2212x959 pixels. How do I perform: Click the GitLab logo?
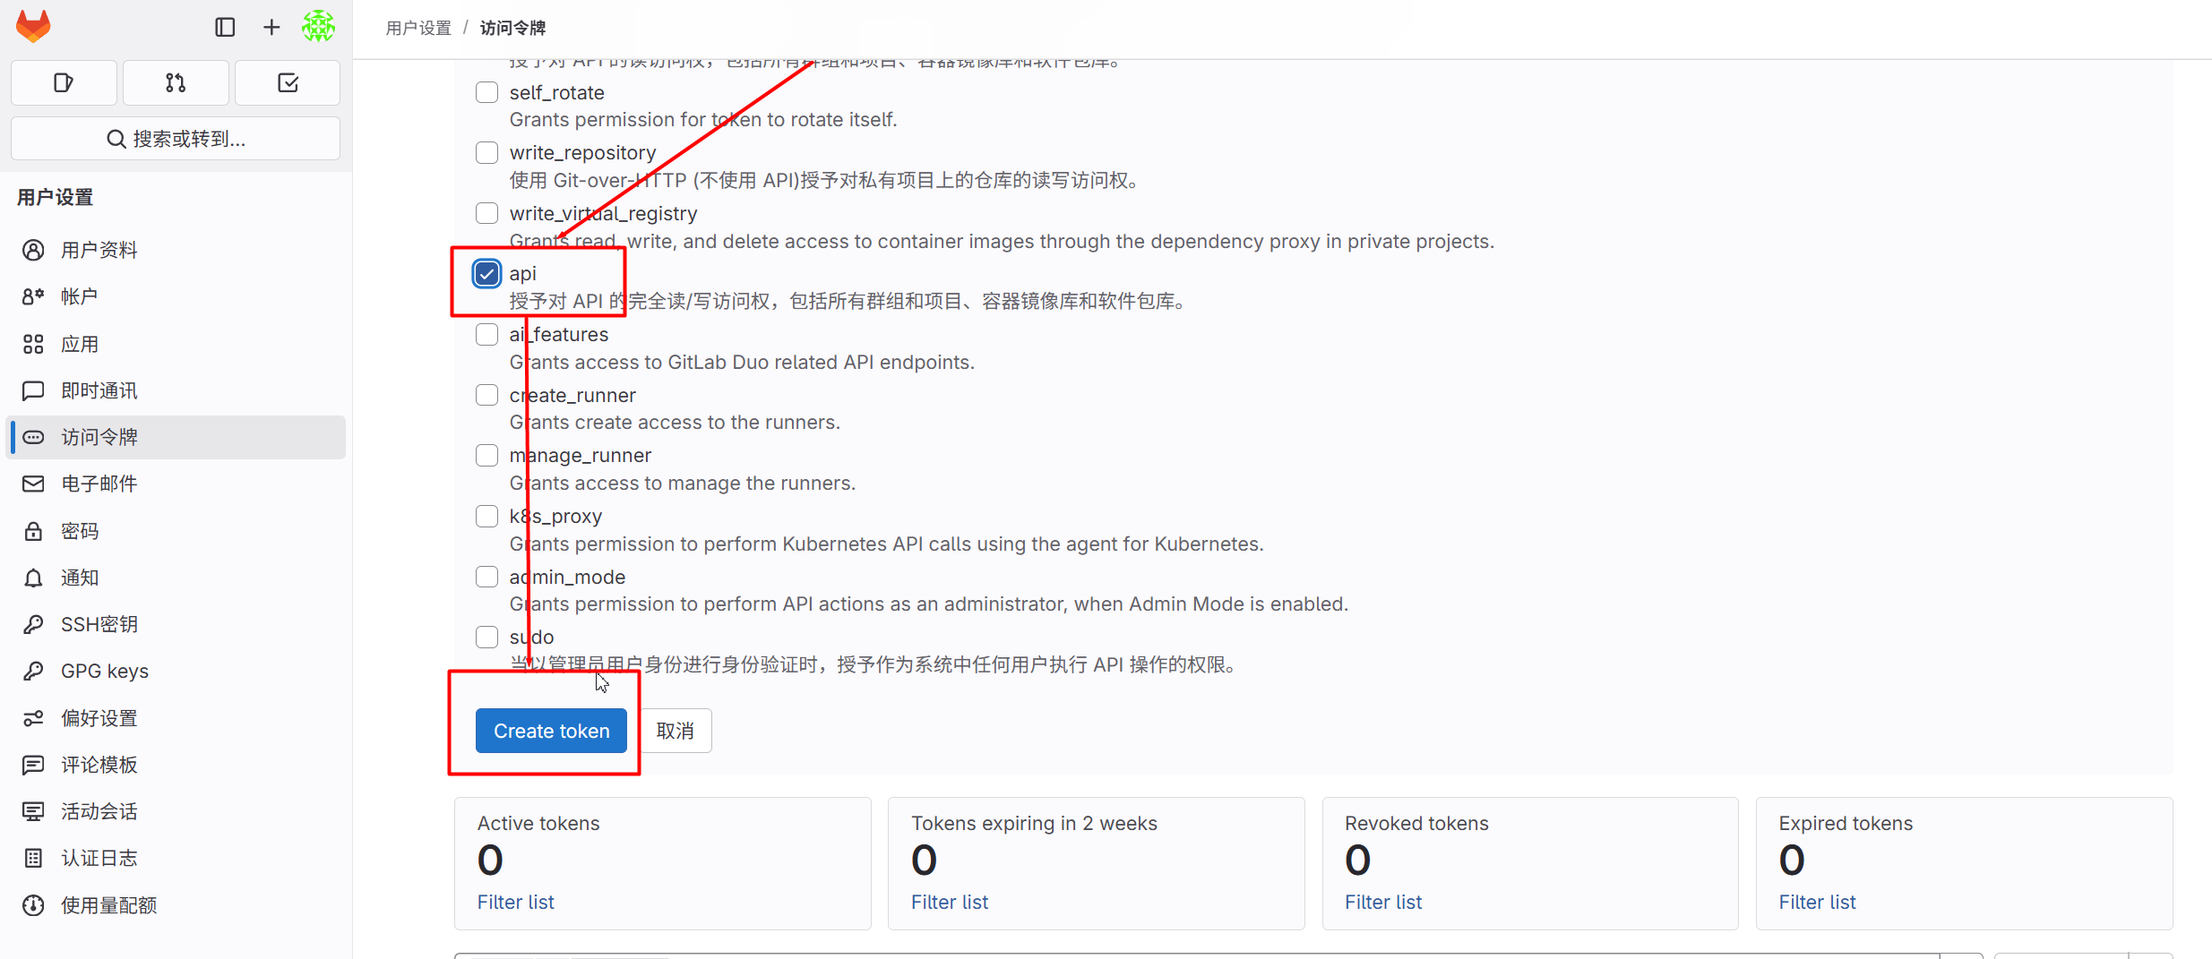32,26
